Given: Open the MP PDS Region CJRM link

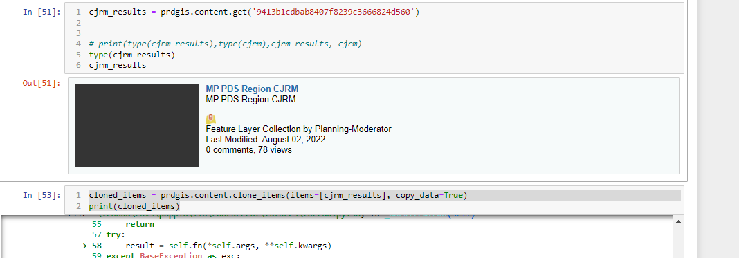Looking at the screenshot, I should point(252,89).
